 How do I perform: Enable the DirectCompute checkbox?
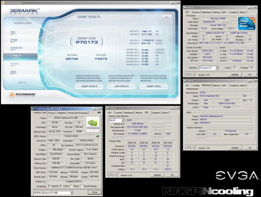(x=82, y=186)
